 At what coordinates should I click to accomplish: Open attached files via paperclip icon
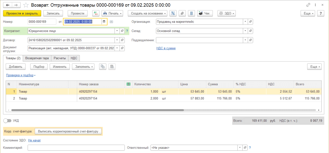[x=182, y=13]
